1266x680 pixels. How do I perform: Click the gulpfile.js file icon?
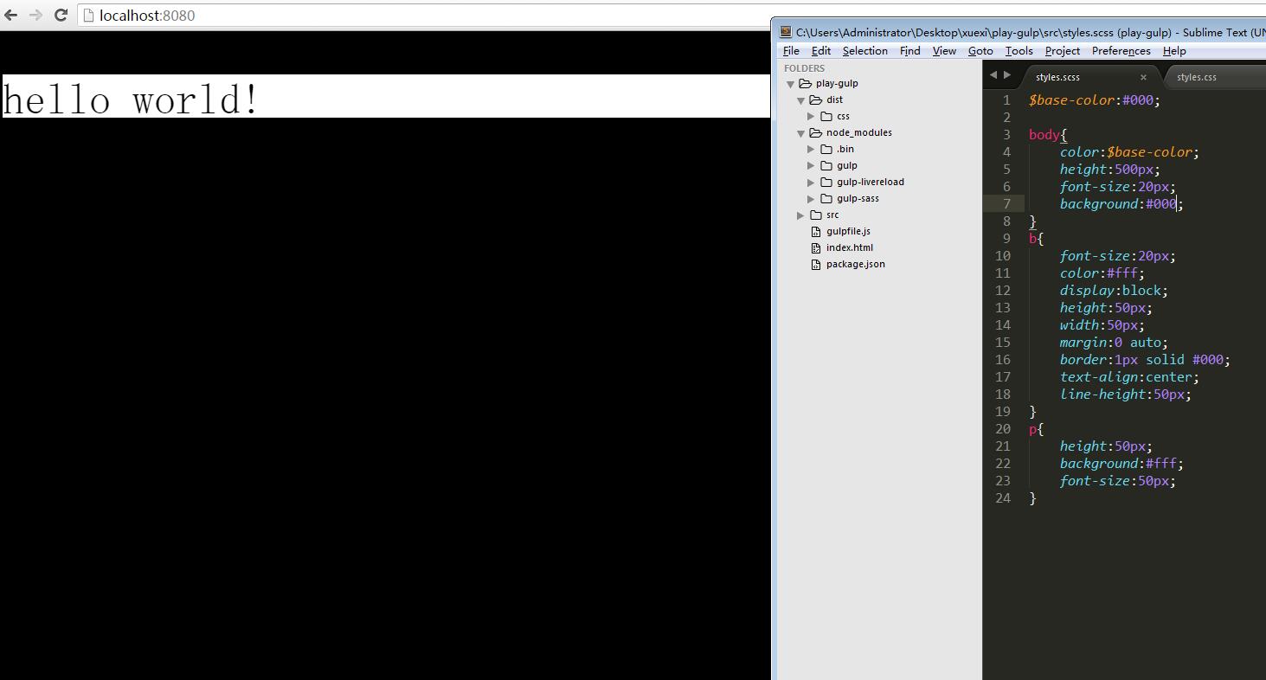click(x=816, y=231)
